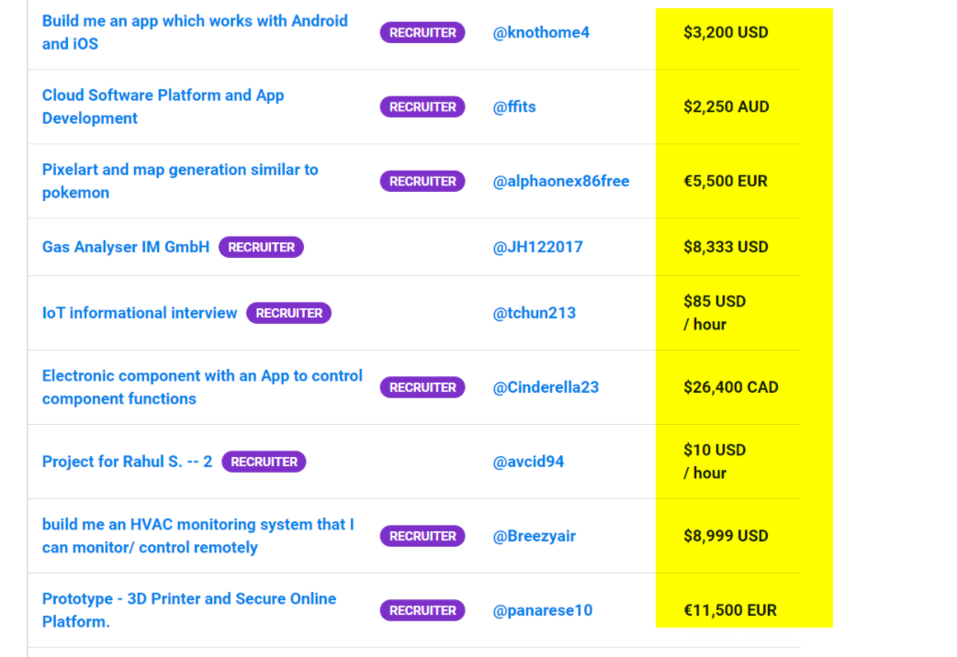Click RECRUITER badge beside Gas Analyser IM GmbH
Screen dimensions: 957x657
[261, 247]
